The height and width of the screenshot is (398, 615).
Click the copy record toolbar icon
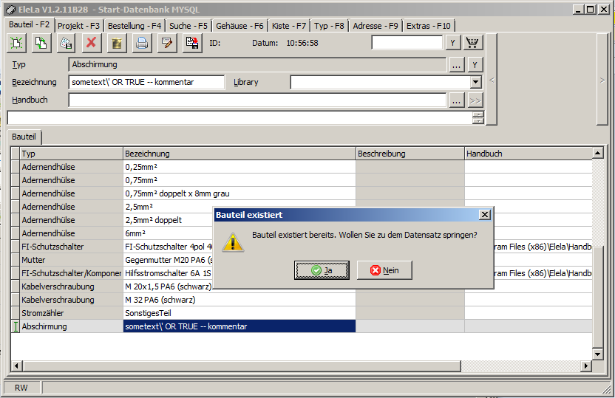tap(41, 43)
